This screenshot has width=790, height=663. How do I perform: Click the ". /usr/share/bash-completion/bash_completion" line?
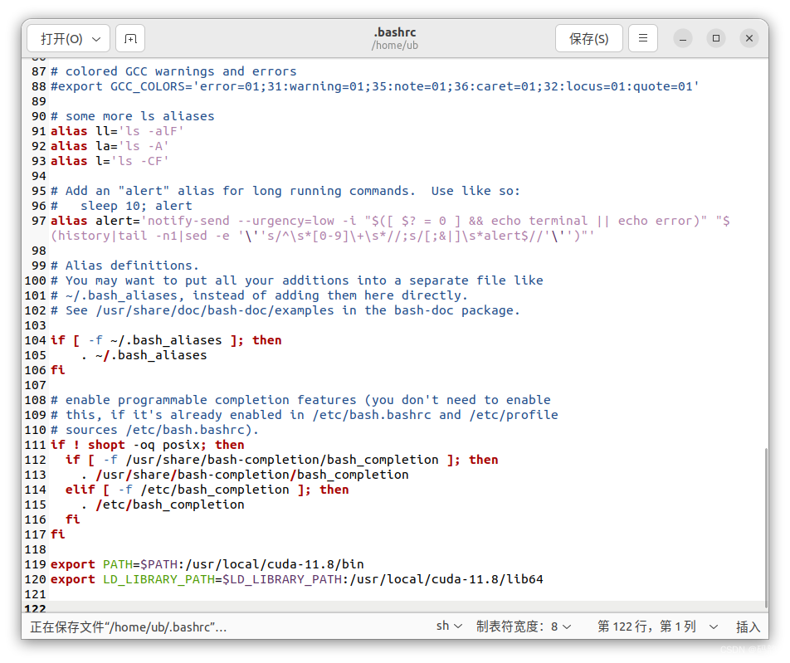(x=244, y=475)
